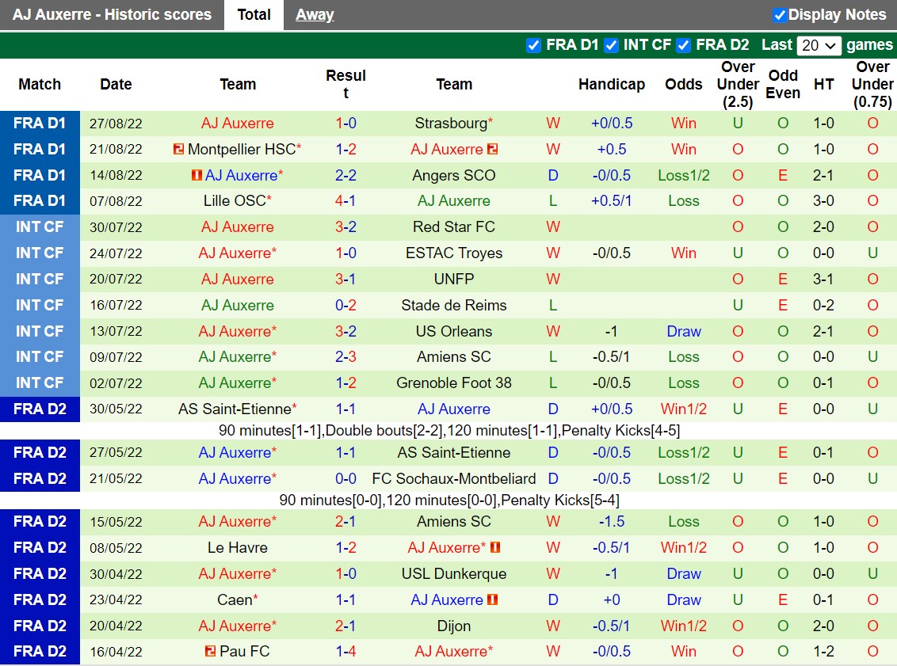
Task: Switch to the Away tab
Action: [315, 15]
